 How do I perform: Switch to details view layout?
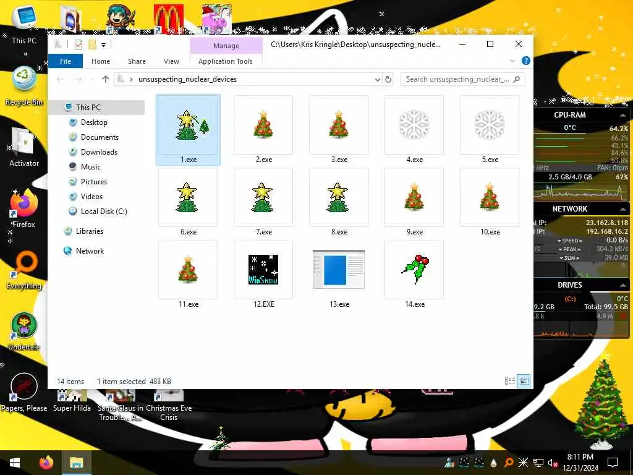coord(510,381)
